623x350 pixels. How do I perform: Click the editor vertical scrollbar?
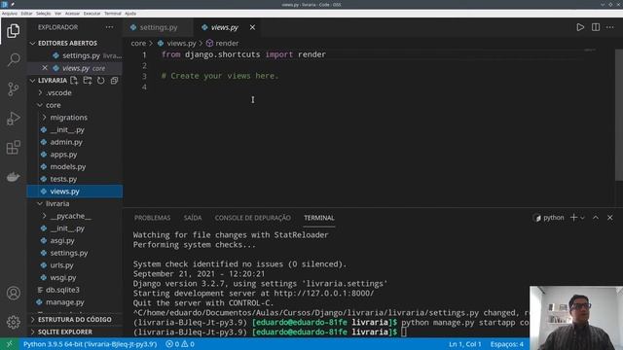coord(619,115)
